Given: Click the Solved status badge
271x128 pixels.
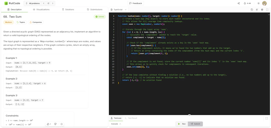Looking at the screenshot, I should tap(100, 17).
